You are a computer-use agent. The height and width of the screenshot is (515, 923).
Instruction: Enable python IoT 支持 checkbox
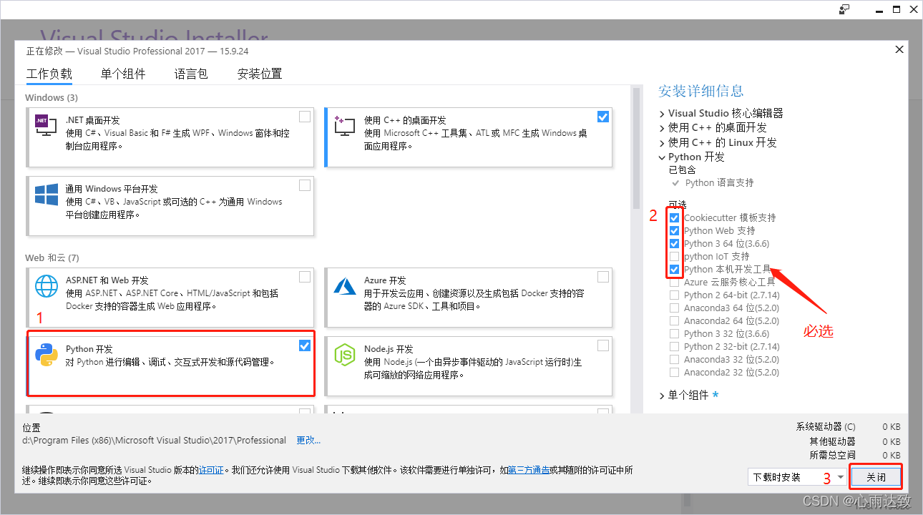[674, 256]
